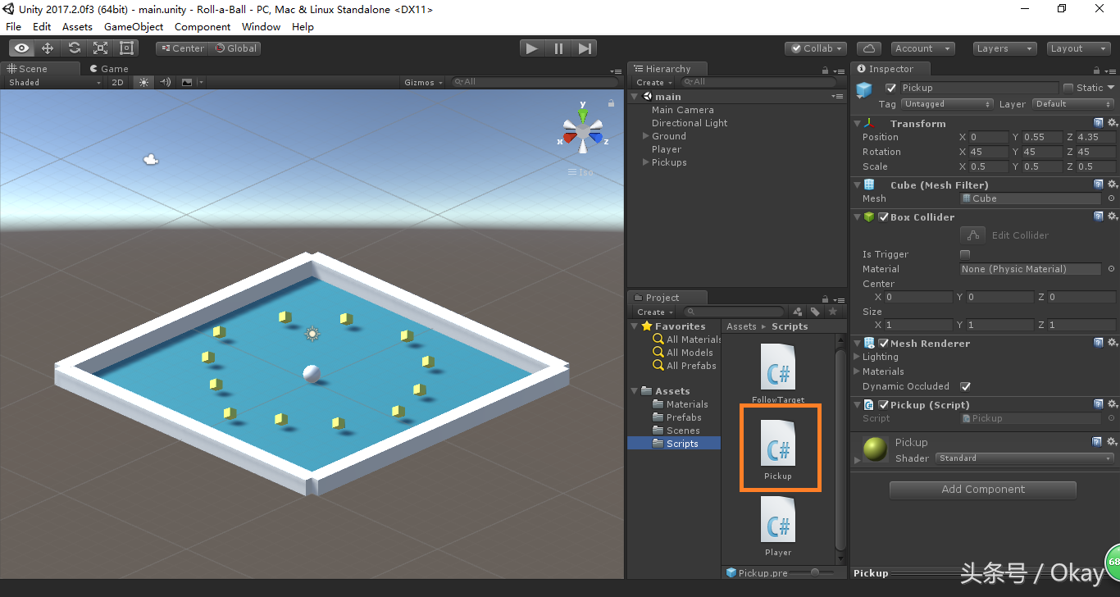The image size is (1120, 597).
Task: Select the Player C# script file
Action: coord(778,526)
